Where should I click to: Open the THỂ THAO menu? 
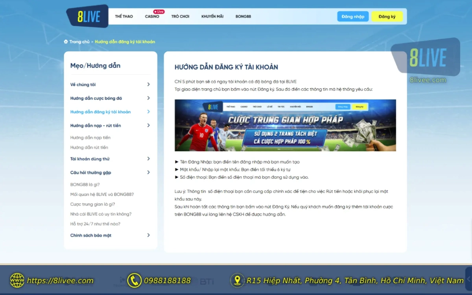point(124,16)
